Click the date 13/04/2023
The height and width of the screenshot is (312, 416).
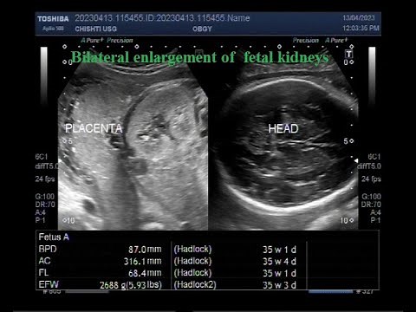click(x=359, y=18)
